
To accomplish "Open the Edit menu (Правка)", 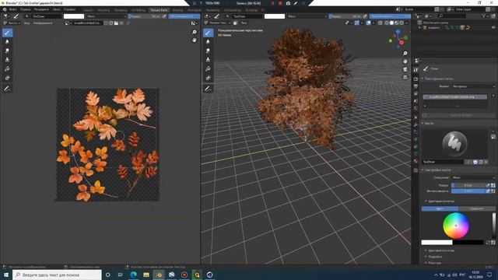I will tap(26, 9).
